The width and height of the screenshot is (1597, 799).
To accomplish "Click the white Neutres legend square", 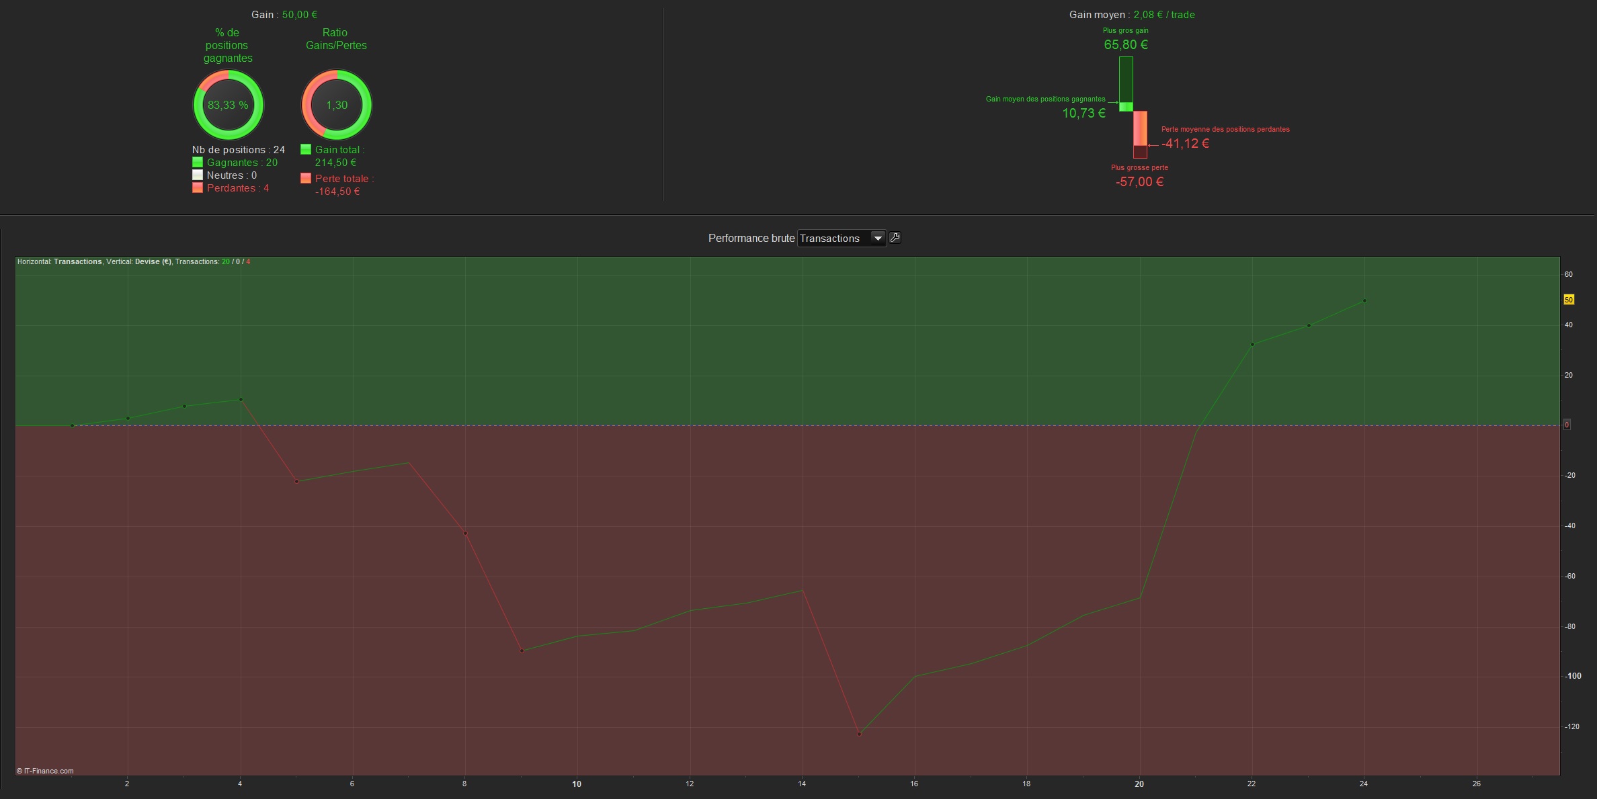I will (198, 175).
